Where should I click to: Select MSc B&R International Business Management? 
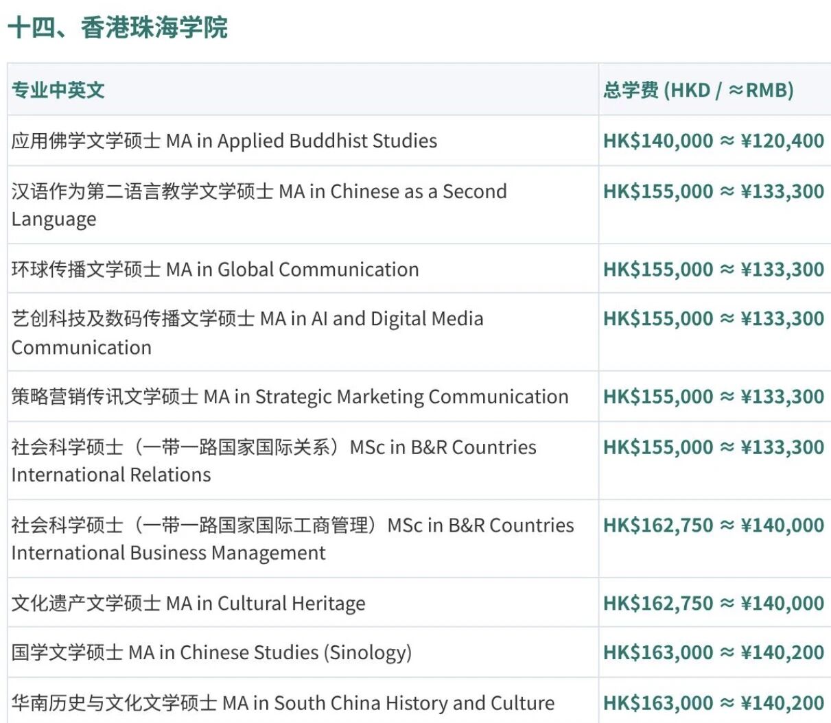tap(293, 538)
